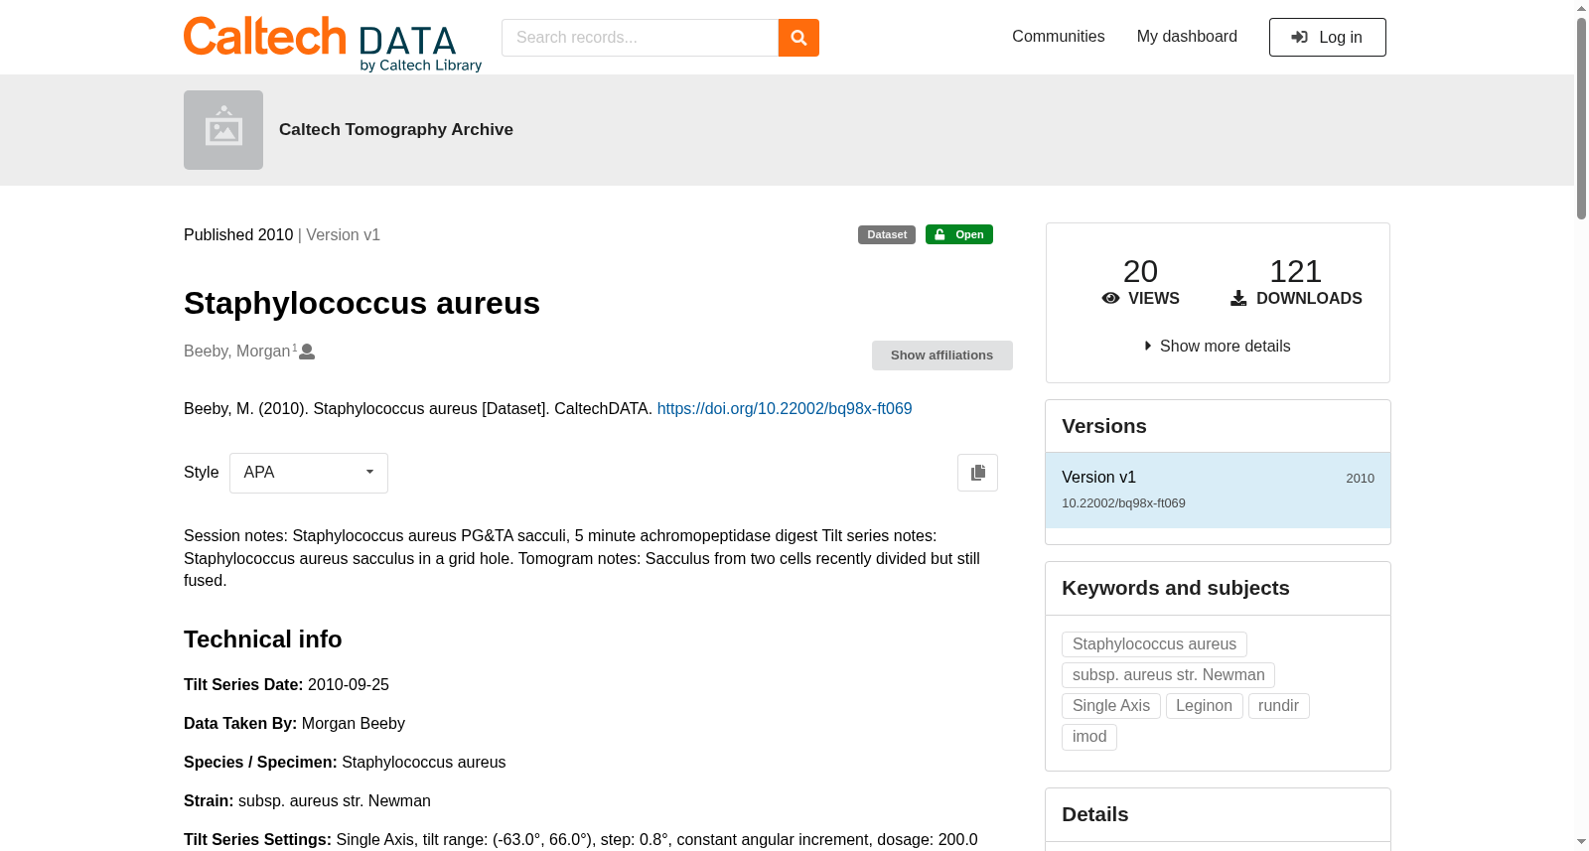This screenshot has height=851, width=1589.
Task: Select Version v1 in Versions panel
Action: (1218, 490)
